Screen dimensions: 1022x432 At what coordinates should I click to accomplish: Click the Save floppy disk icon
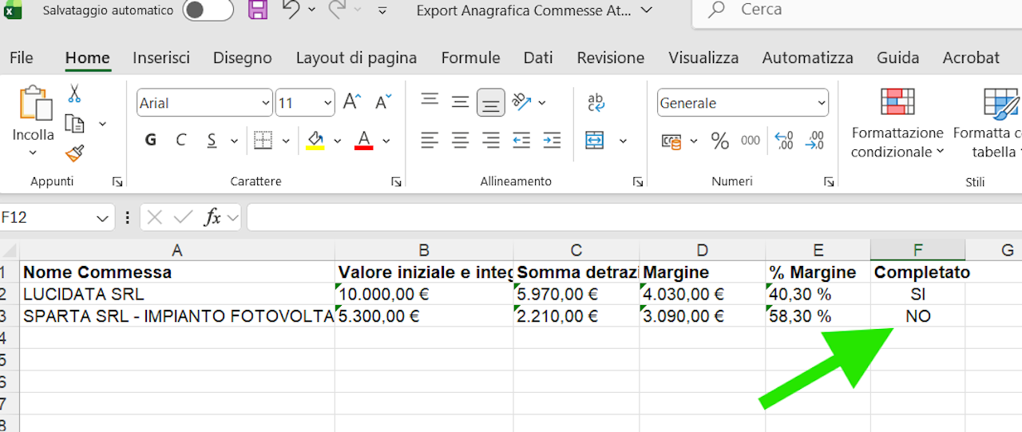click(258, 10)
